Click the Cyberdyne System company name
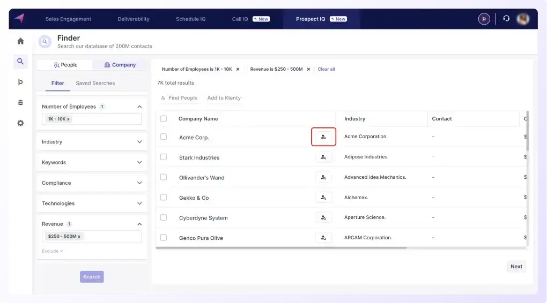The height and width of the screenshot is (303, 547). (x=203, y=218)
